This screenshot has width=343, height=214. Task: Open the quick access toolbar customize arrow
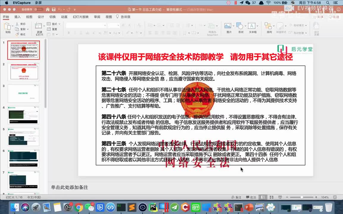[75, 10]
